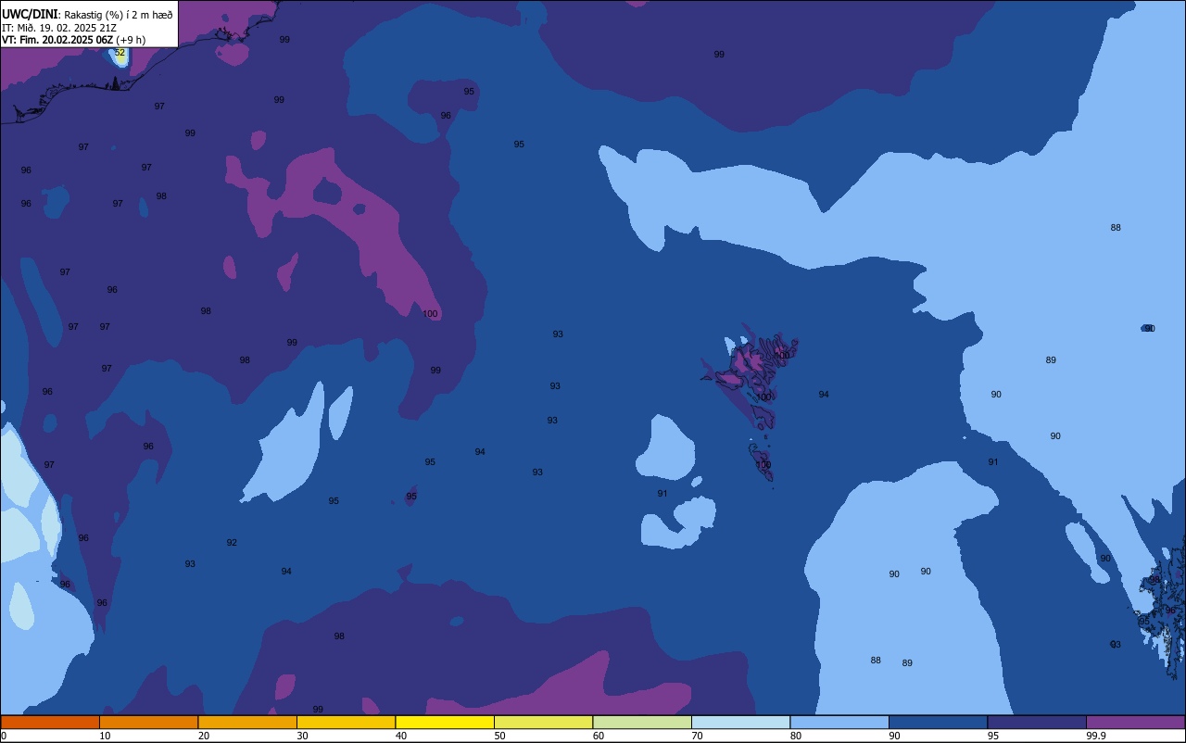The height and width of the screenshot is (743, 1186).
Task: Click the '80' legend tick label
Action: [x=796, y=736]
